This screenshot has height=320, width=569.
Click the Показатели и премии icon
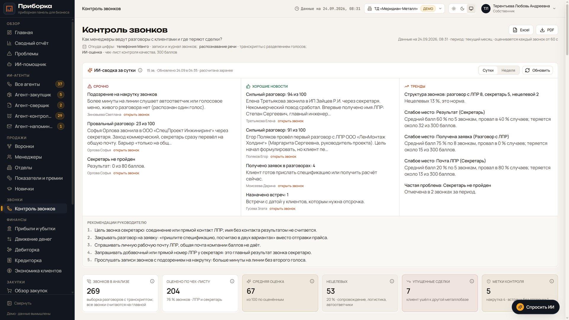[x=9, y=178]
